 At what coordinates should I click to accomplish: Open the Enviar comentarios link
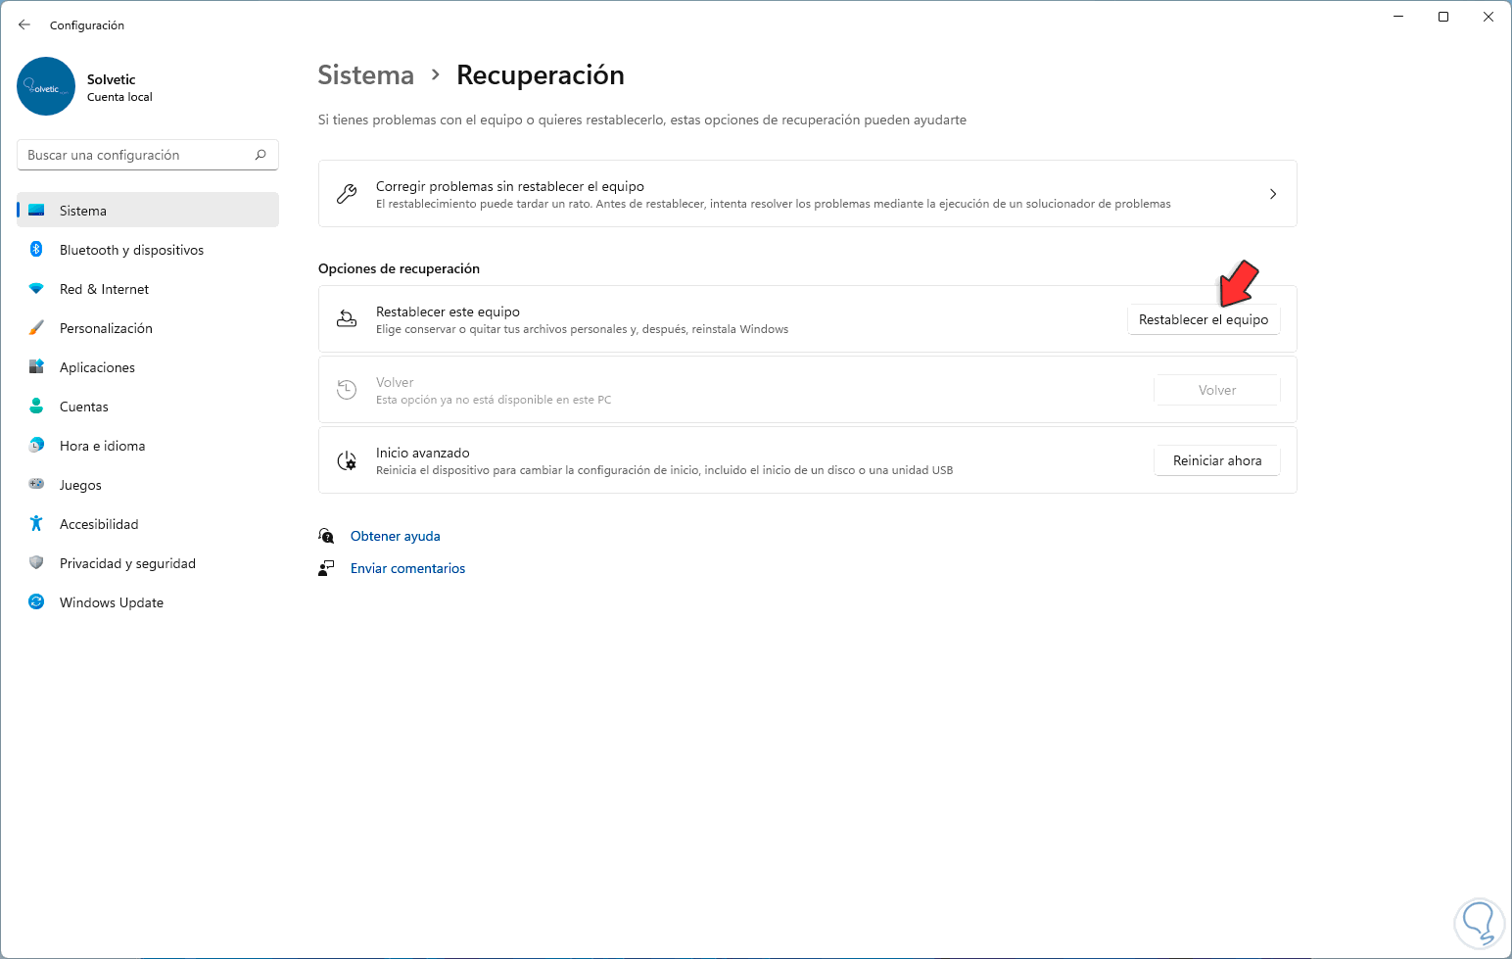tap(407, 568)
